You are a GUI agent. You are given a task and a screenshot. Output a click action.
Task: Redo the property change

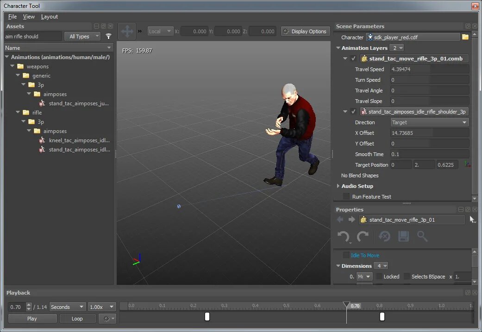pos(363,236)
